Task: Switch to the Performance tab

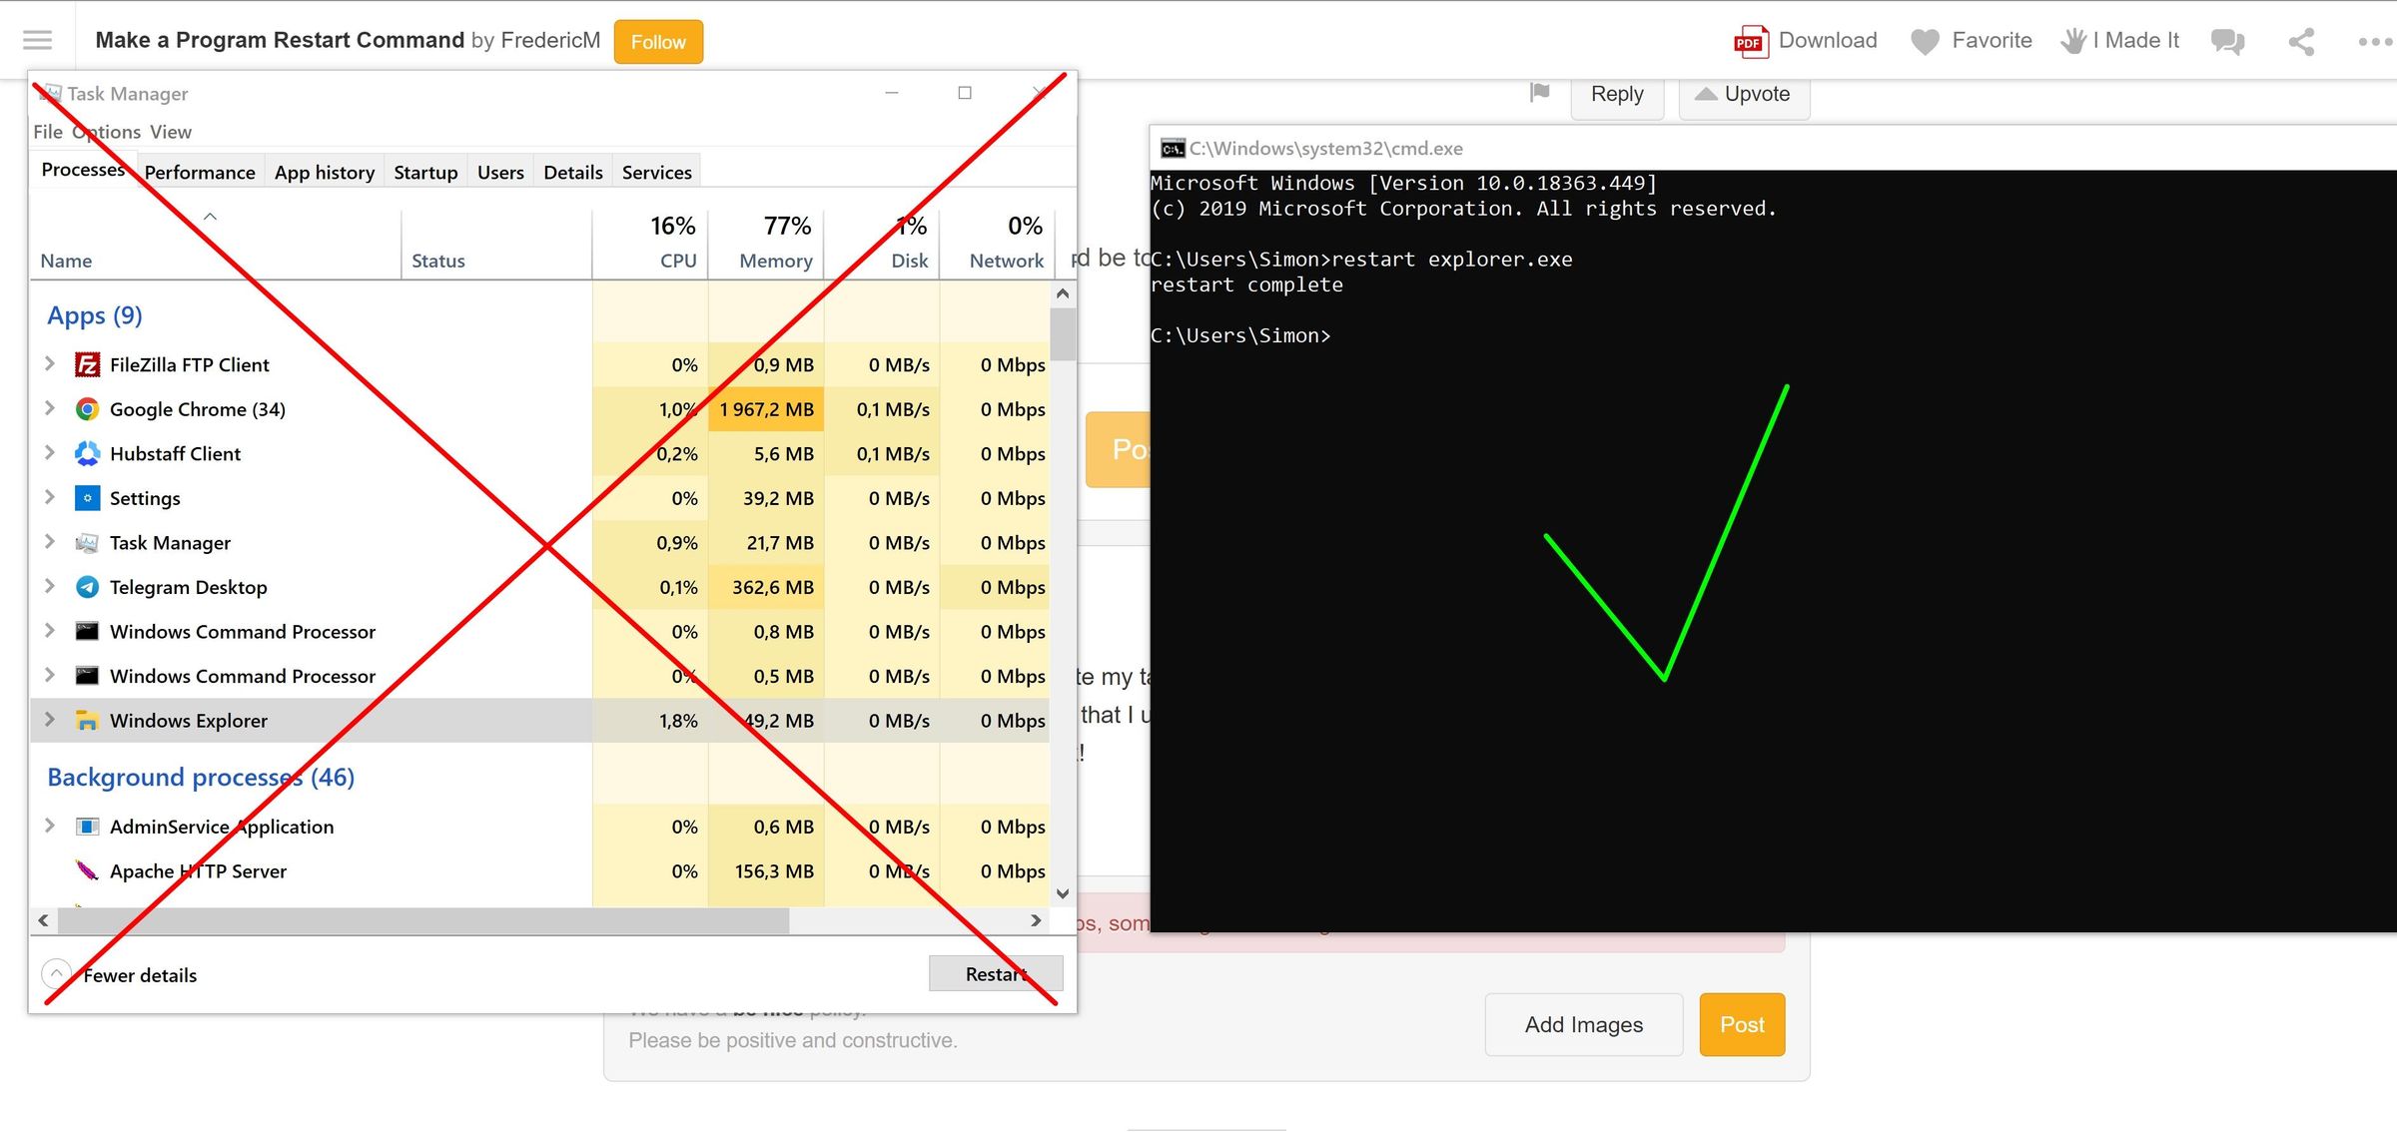Action: 199,171
